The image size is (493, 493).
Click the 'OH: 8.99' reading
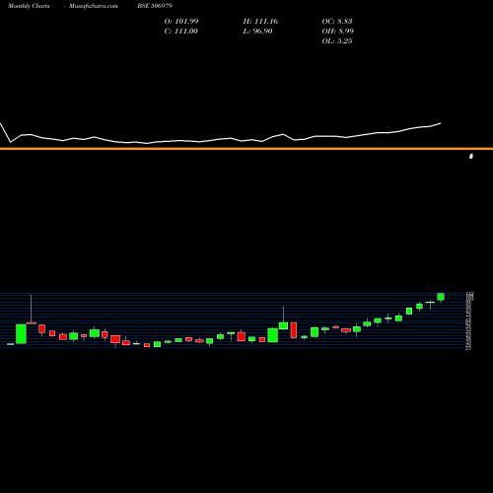338,32
